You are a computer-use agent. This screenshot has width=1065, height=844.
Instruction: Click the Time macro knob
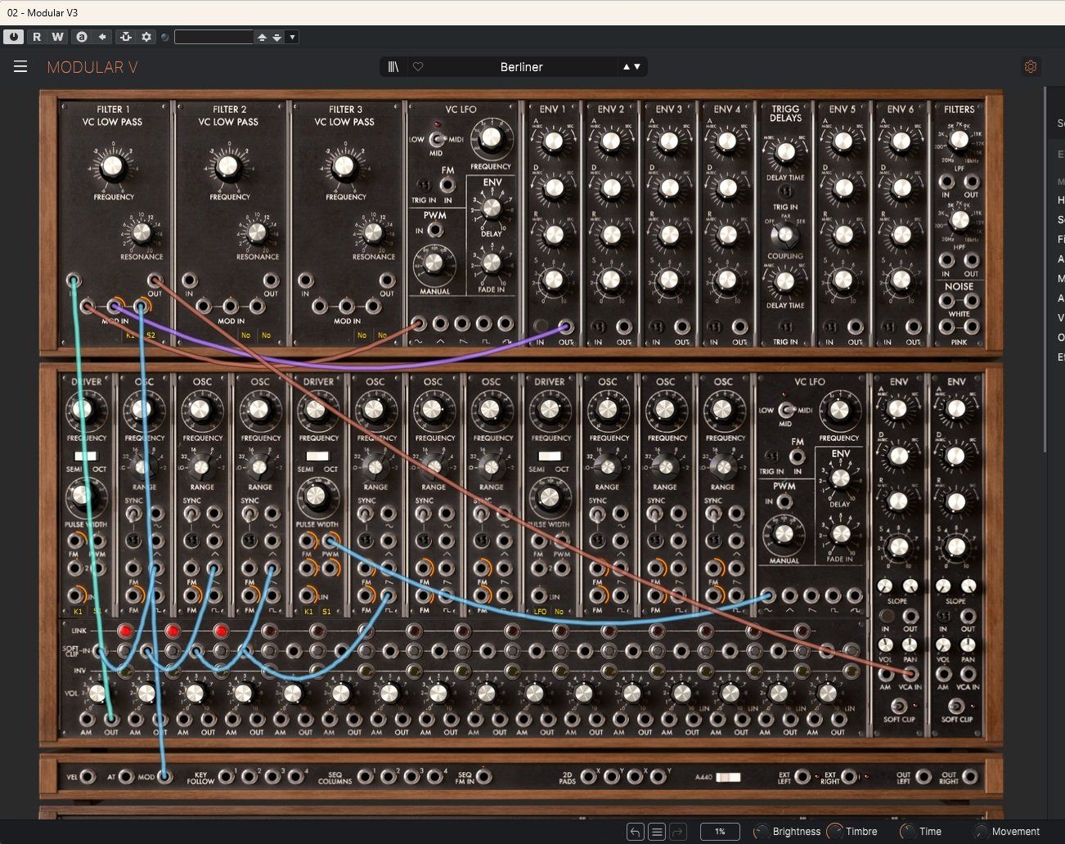pyautogui.click(x=908, y=832)
